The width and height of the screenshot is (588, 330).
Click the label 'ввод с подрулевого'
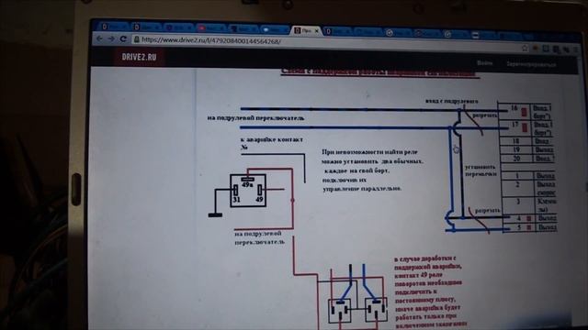coord(451,101)
